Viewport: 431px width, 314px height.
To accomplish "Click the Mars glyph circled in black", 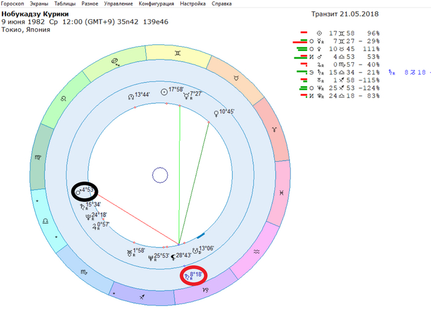I will point(78,193).
